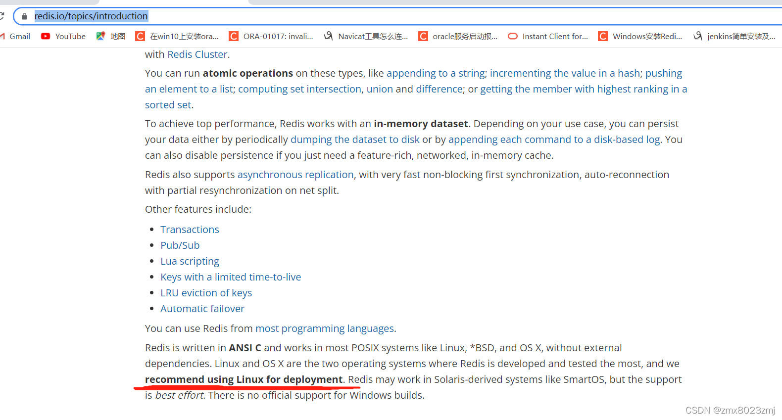Open 'LRU eviction of keys' link
The height and width of the screenshot is (420, 782).
click(206, 293)
